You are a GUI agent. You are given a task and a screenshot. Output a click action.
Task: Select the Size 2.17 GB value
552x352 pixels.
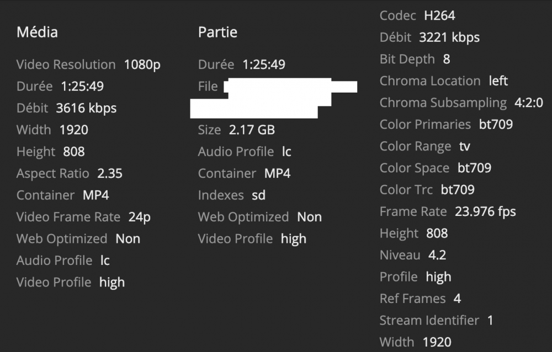click(x=252, y=130)
